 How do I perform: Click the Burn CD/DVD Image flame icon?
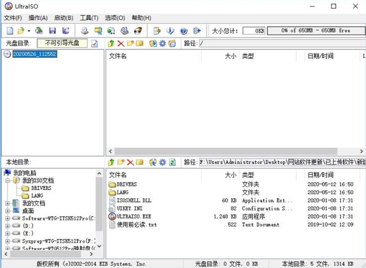pyautogui.click(x=138, y=31)
